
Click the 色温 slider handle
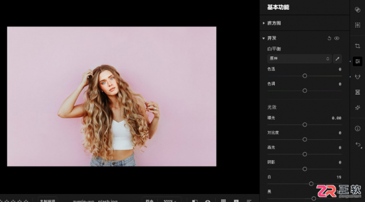tap(305, 76)
